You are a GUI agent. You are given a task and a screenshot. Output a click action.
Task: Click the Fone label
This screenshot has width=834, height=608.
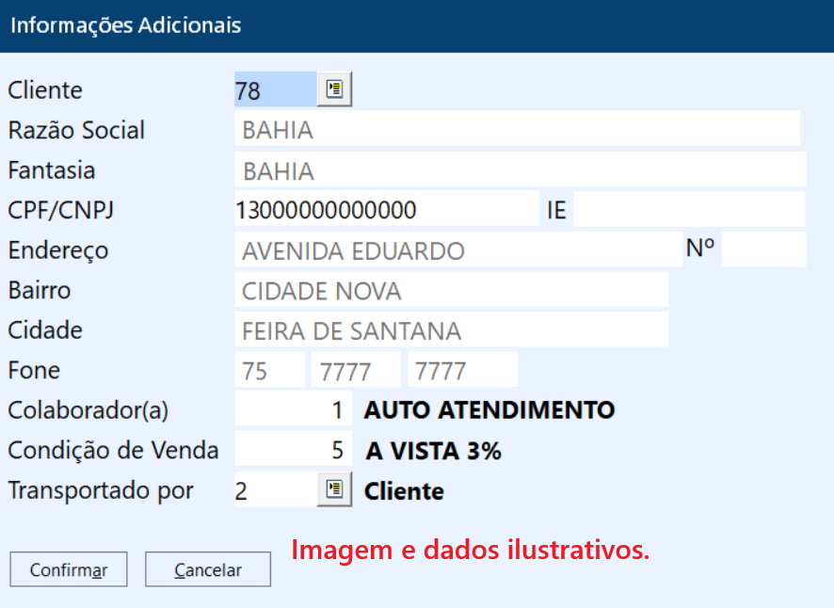34,370
